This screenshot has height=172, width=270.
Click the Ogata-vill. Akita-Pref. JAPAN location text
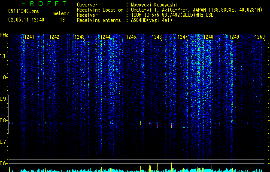(197, 10)
